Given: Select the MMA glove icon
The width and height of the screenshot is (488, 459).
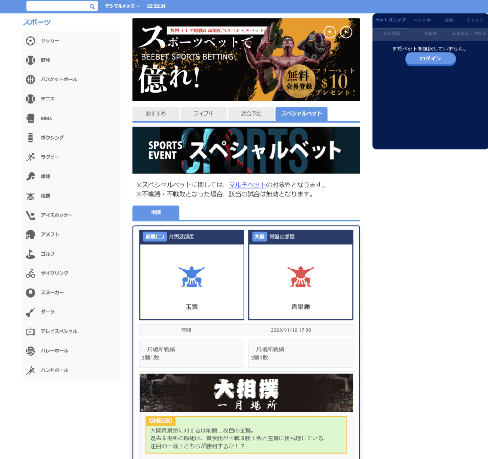Looking at the screenshot, I should (30, 118).
